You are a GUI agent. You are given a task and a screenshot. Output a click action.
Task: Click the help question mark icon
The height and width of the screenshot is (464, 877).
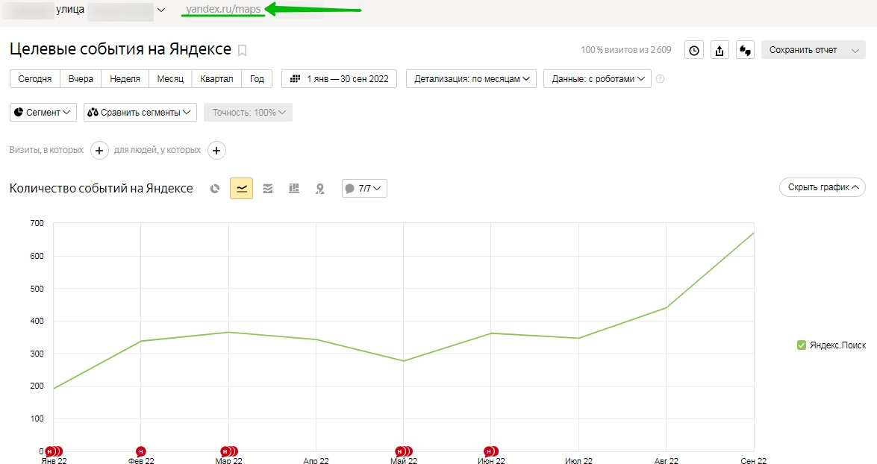tap(660, 79)
